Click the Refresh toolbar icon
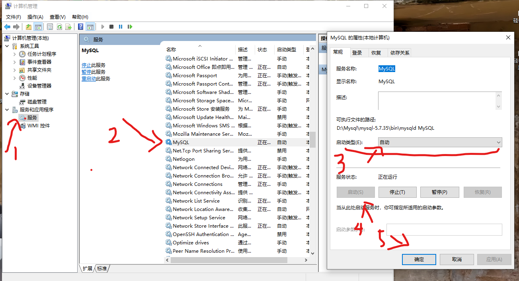Screen dimensions: 519x281 [x=59, y=27]
